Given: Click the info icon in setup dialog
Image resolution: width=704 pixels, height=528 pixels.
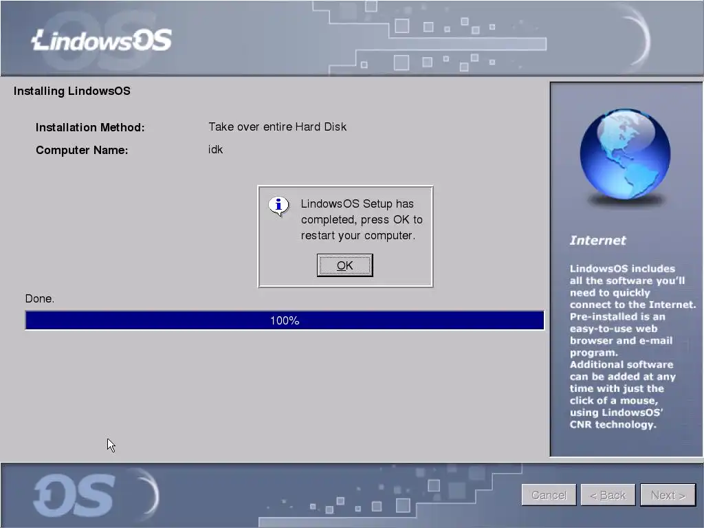Looking at the screenshot, I should click(279, 206).
